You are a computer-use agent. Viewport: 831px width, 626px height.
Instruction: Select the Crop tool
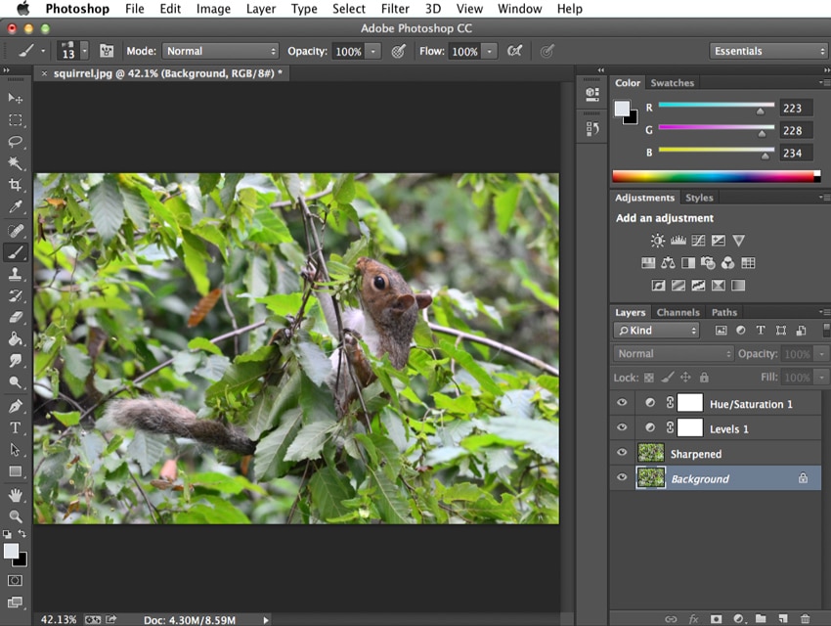click(15, 185)
